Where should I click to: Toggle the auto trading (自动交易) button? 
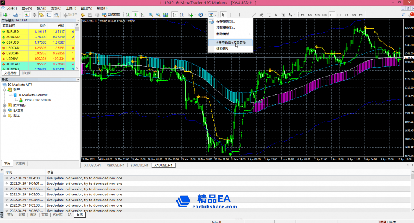[111, 15]
